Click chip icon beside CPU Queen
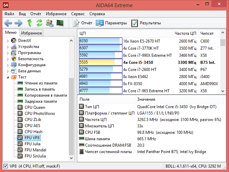This screenshot has width=229, height=172. tap(20, 107)
